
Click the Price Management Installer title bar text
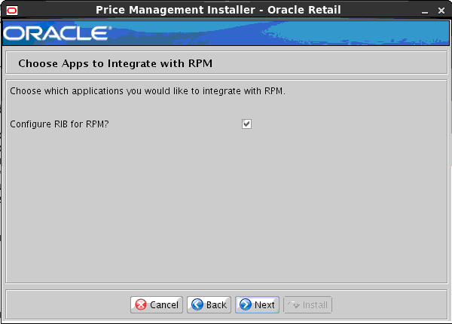pyautogui.click(x=218, y=10)
